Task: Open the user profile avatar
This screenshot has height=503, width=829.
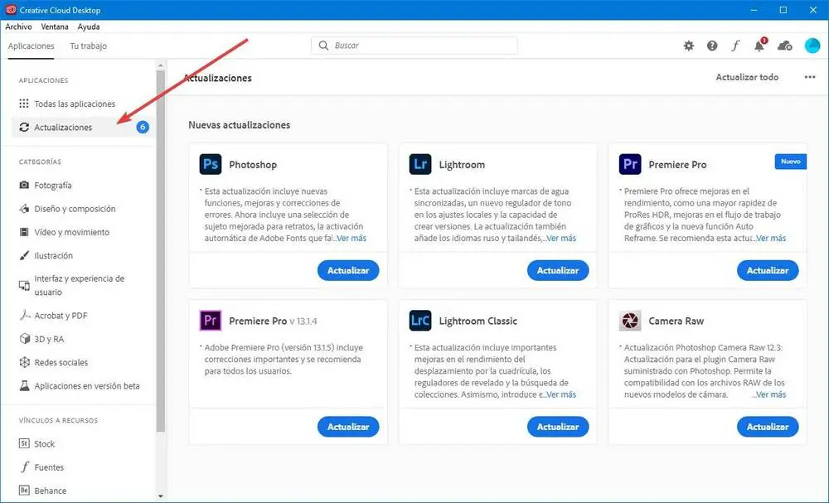Action: coord(812,46)
